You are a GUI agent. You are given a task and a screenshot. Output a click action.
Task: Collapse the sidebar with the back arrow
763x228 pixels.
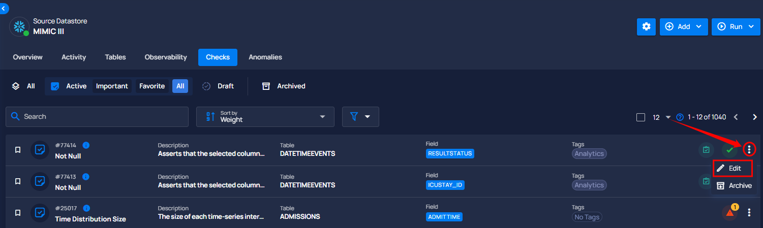coord(4,8)
